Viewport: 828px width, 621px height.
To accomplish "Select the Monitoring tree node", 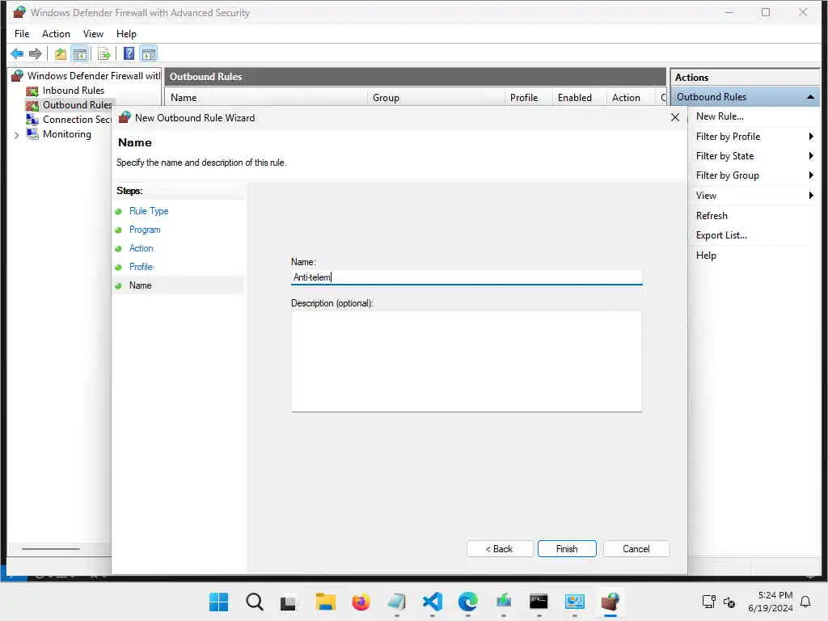I will click(x=67, y=134).
